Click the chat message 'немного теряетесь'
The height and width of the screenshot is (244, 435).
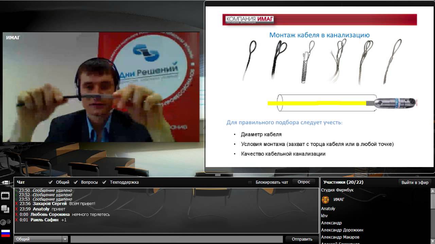[91, 215]
